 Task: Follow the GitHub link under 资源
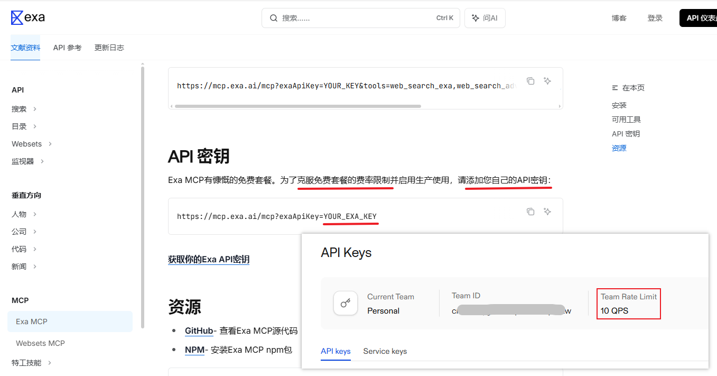[x=199, y=331]
